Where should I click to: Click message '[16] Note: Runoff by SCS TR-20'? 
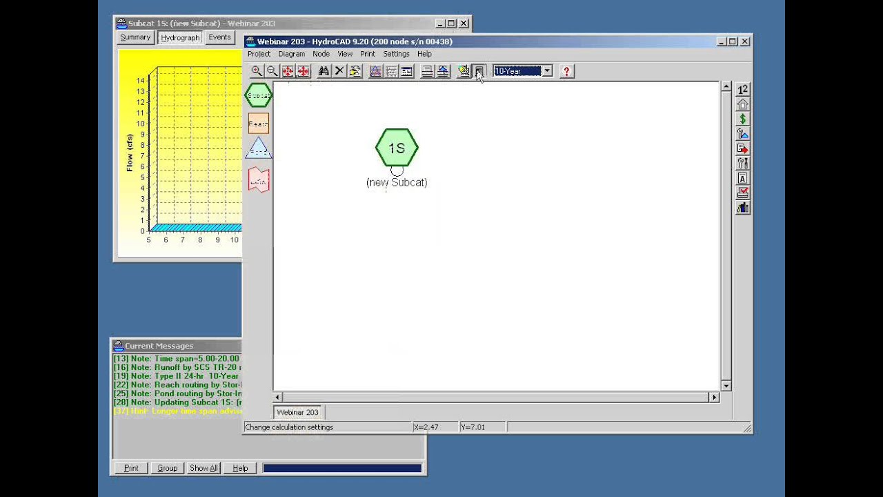177,367
